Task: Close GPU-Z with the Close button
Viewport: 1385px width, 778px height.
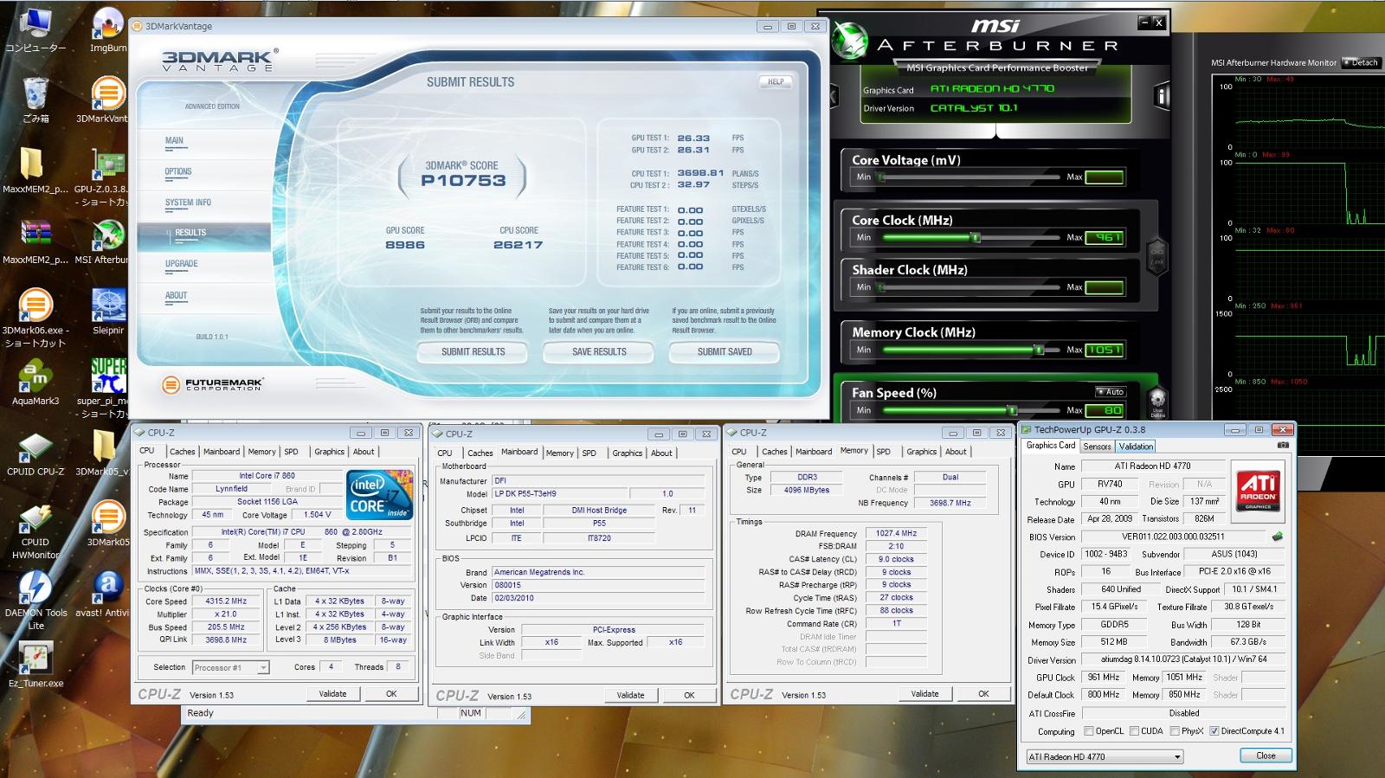Action: pos(1266,755)
